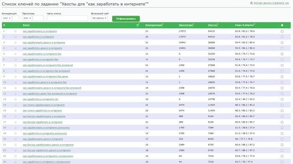Star the keyword in row 13

click(x=15, y=99)
